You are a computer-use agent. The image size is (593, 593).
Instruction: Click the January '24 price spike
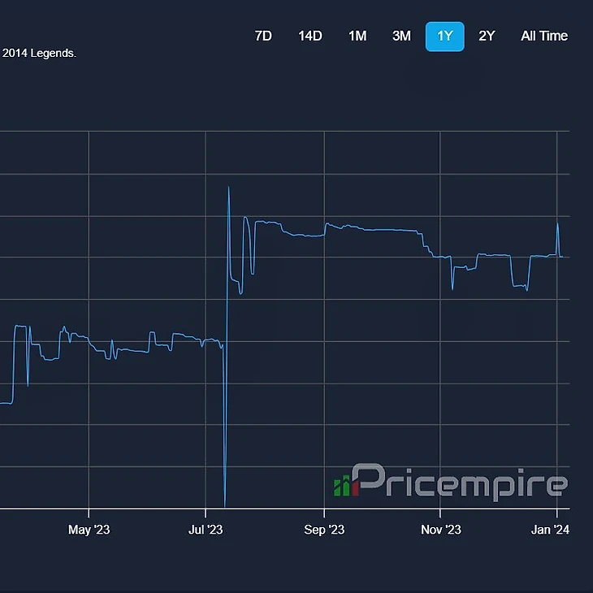557,224
